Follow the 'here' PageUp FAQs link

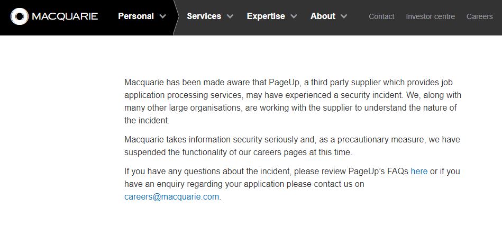[419, 172]
